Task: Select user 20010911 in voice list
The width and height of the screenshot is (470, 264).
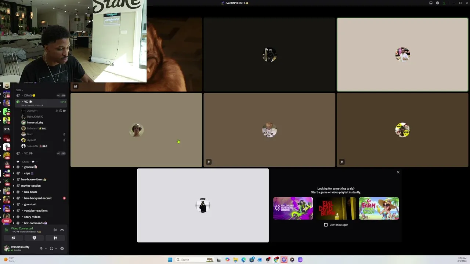Action: point(43,111)
